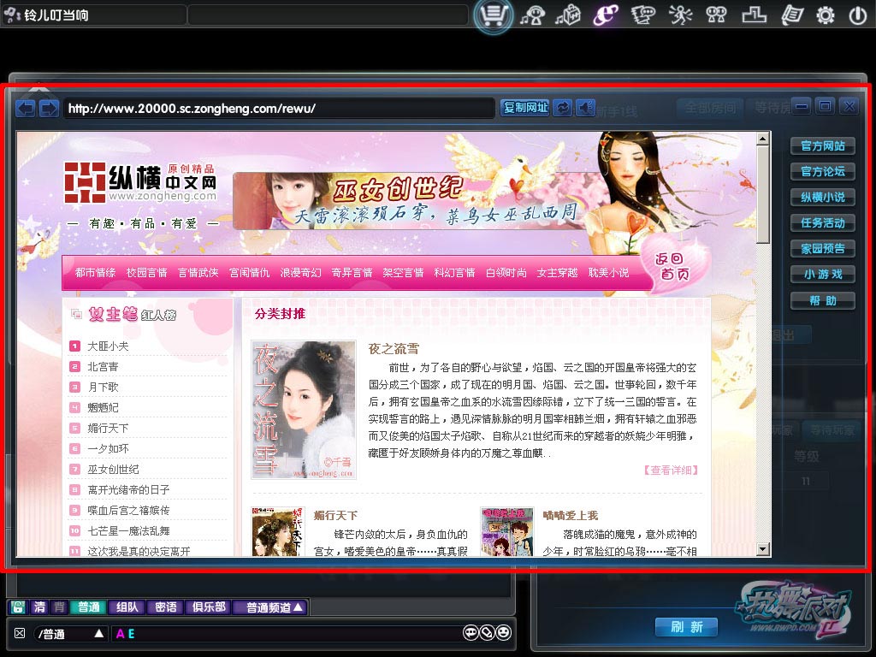
Task: Open 任务活动 from the side panel
Action: pos(822,223)
